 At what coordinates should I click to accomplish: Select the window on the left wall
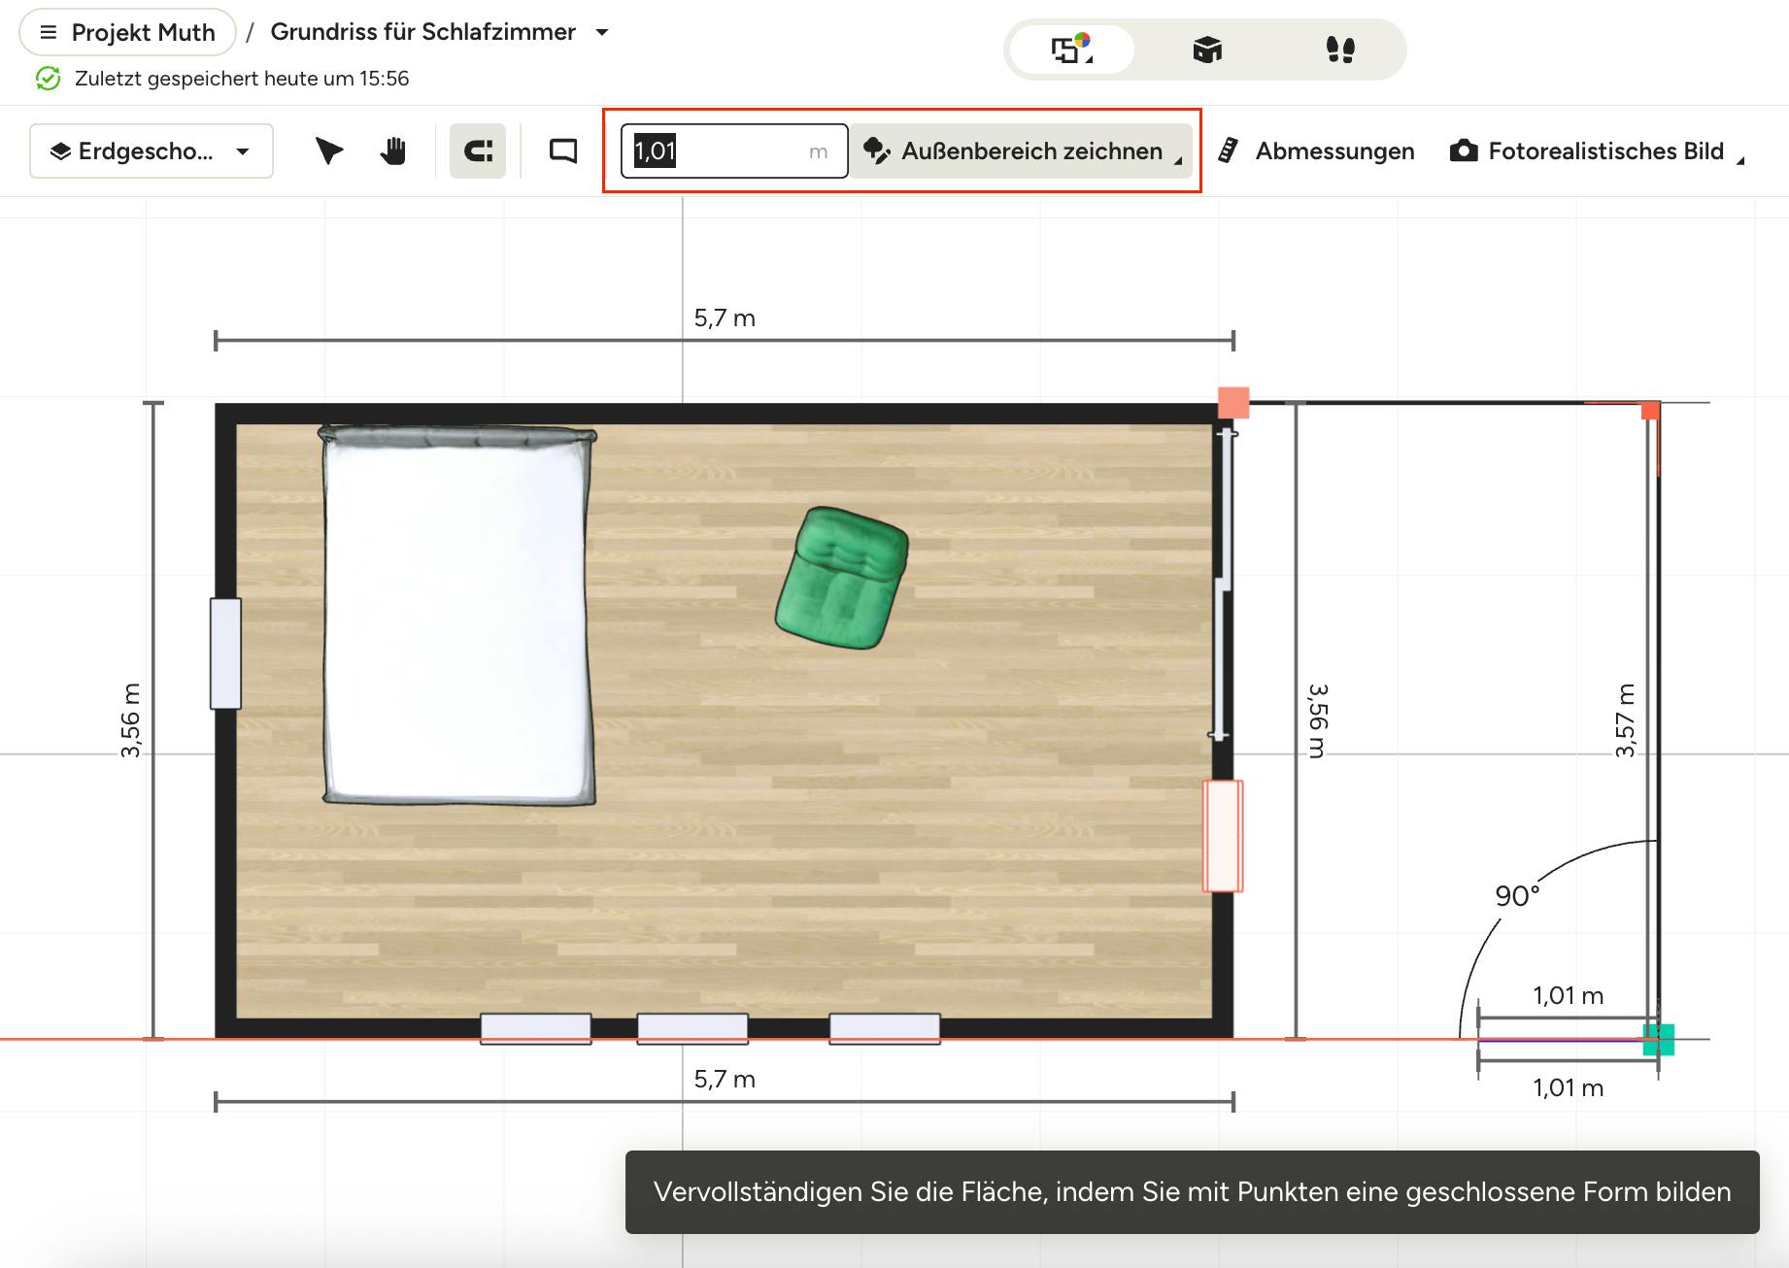click(x=225, y=653)
